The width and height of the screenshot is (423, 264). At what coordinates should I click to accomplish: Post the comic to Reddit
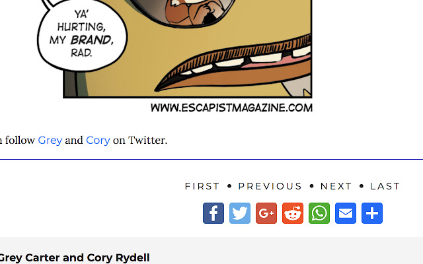[x=293, y=213]
